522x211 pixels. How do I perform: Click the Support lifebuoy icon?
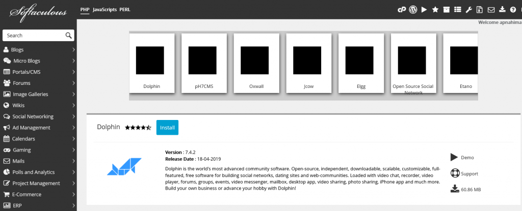(454, 173)
